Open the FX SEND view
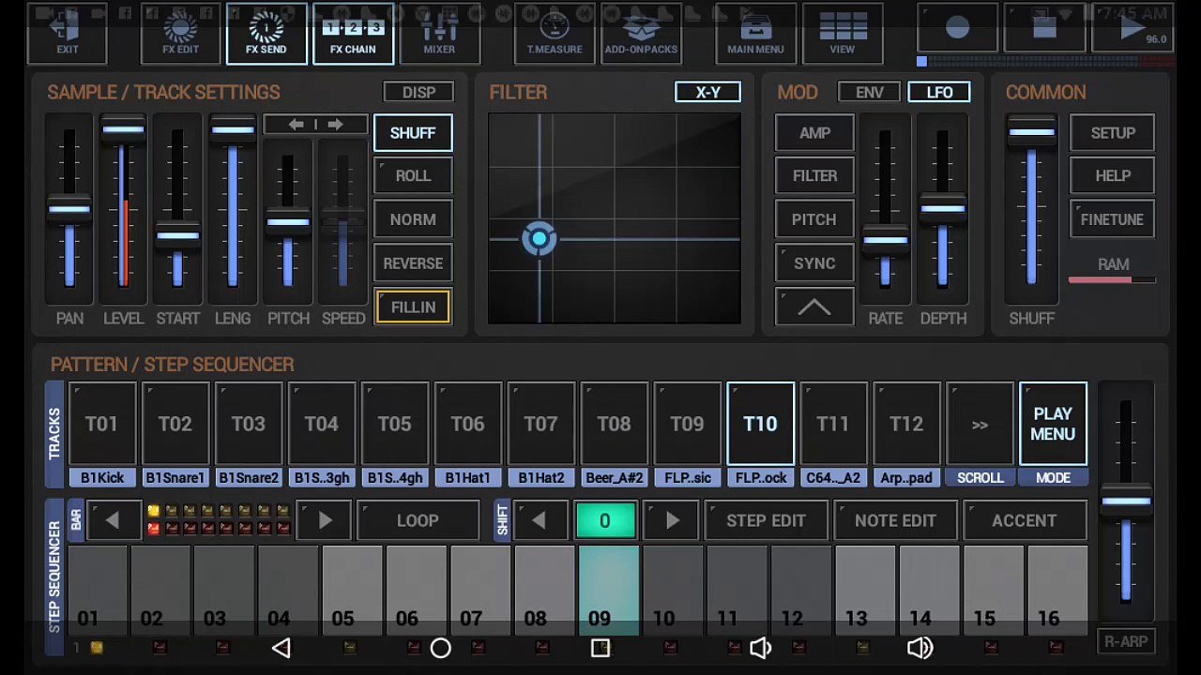 [x=266, y=34]
